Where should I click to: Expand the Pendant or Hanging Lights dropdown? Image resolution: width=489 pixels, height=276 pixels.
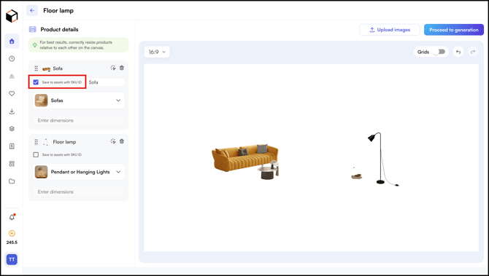coord(79,172)
